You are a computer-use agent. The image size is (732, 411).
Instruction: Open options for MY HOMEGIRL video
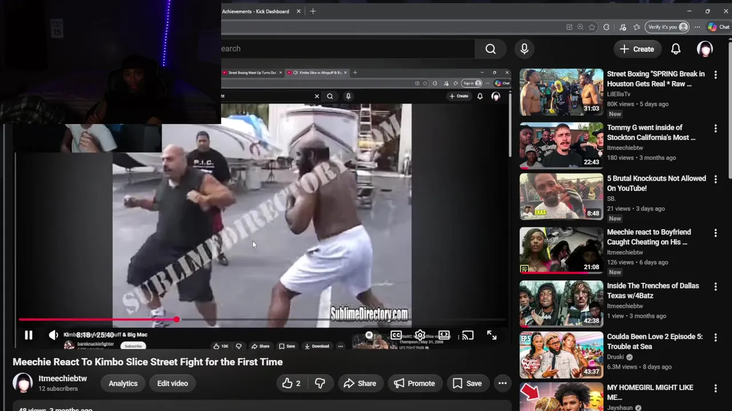tap(715, 388)
